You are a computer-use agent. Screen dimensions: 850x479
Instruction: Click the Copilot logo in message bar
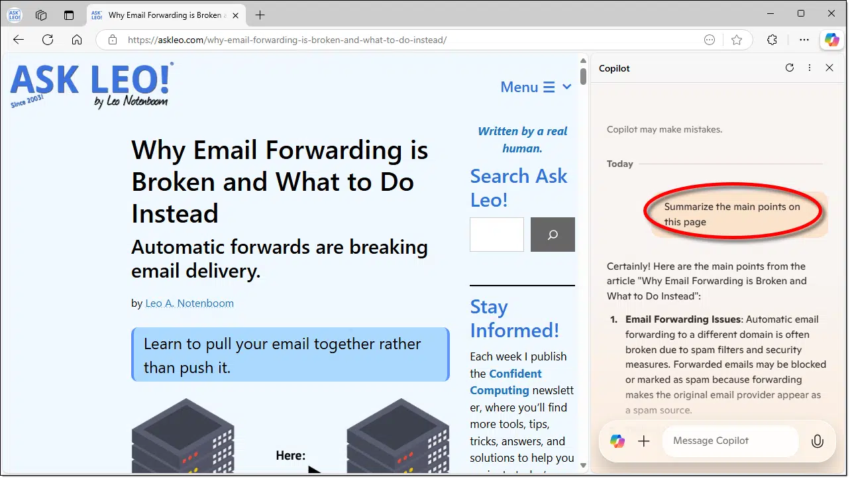pos(617,441)
